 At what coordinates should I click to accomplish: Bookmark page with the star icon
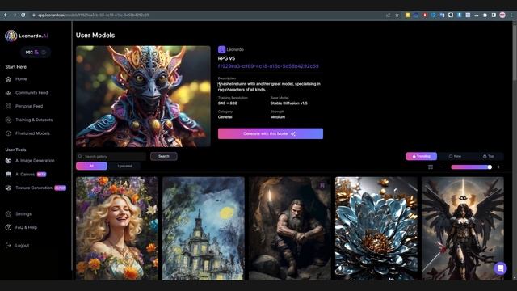click(397, 15)
